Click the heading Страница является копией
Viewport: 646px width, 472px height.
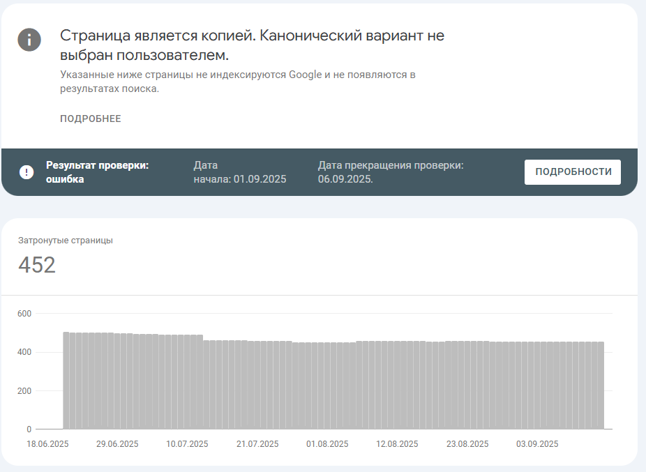coord(252,45)
